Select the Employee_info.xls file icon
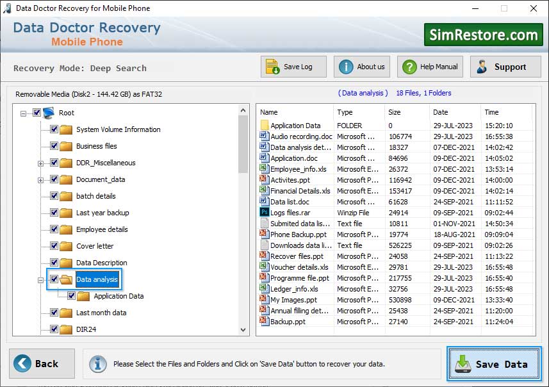The image size is (549, 387). [264, 169]
